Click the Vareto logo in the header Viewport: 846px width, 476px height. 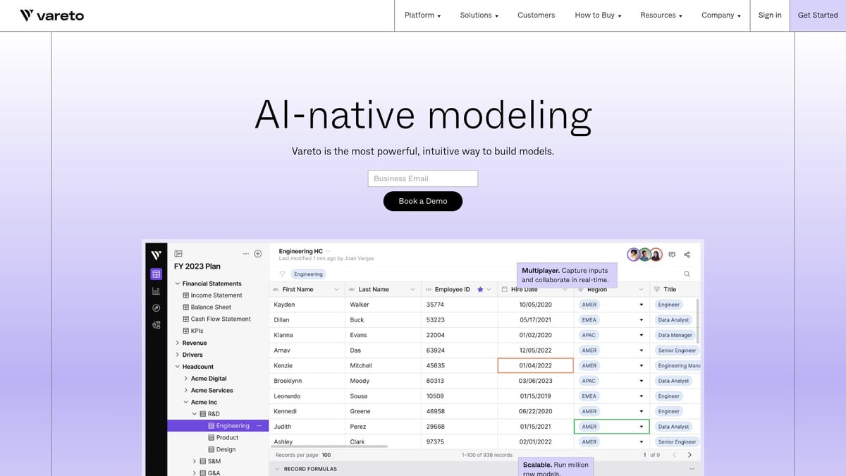pos(52,16)
